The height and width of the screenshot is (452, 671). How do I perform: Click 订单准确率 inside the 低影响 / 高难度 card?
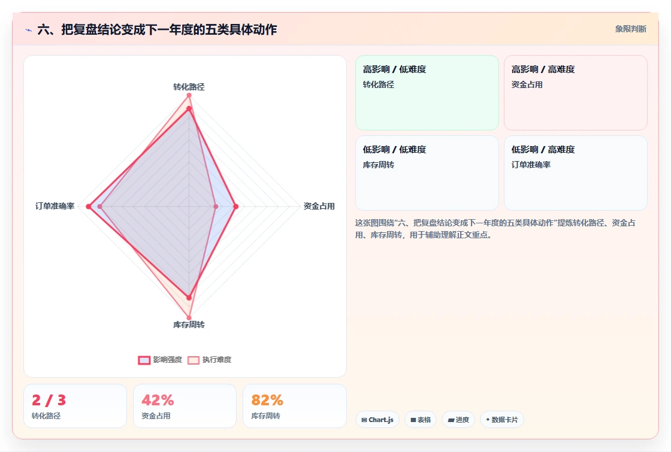click(531, 165)
